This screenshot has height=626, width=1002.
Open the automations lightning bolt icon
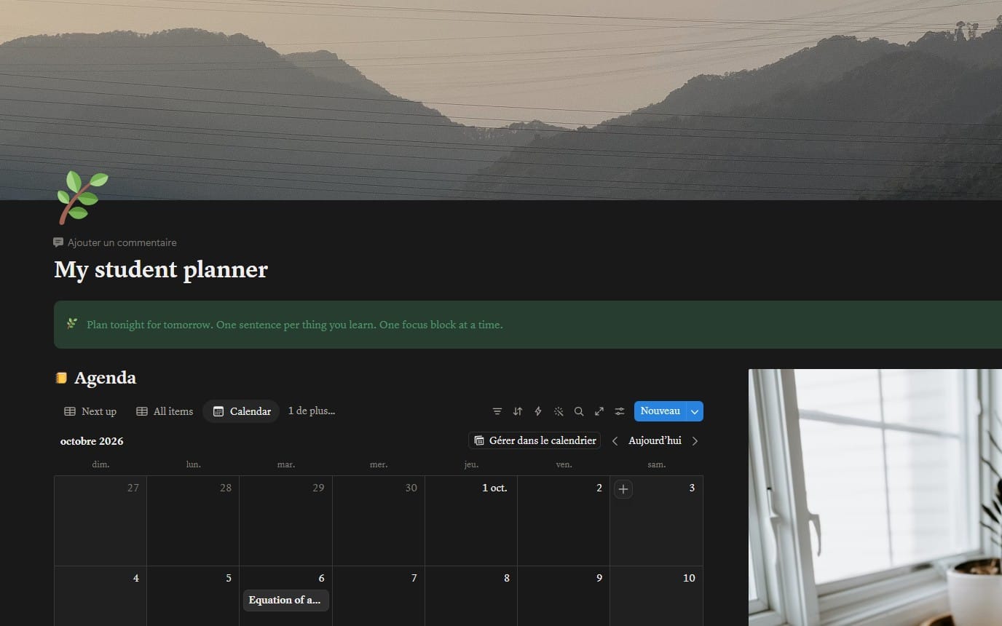[x=538, y=411]
